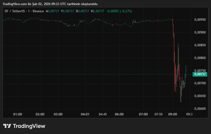Select the 09:00 time axis marker

click(173, 114)
